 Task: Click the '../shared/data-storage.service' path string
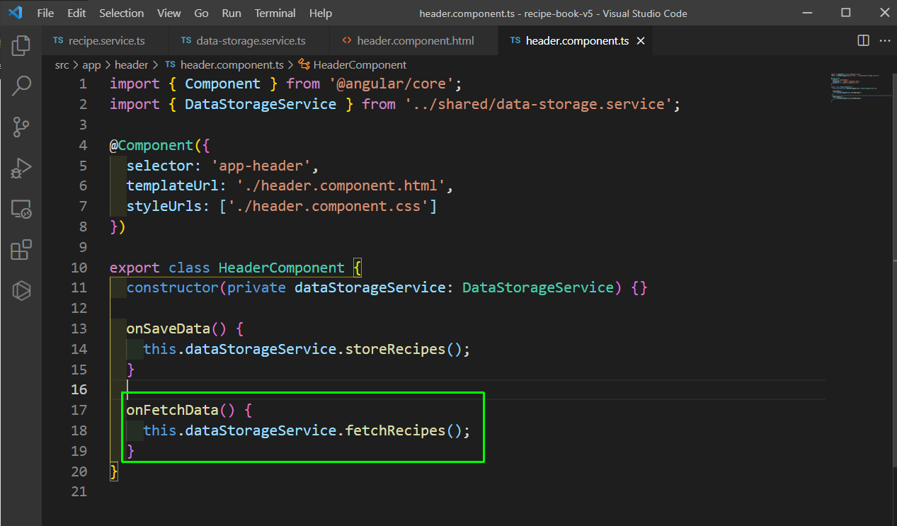(x=539, y=104)
